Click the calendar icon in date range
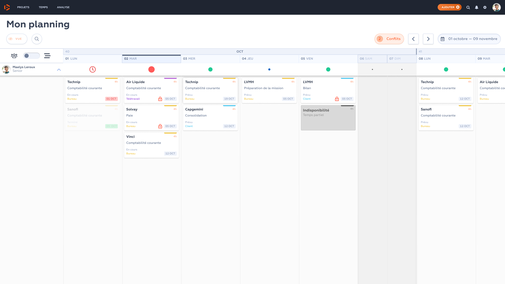The height and width of the screenshot is (284, 505). tap(443, 39)
